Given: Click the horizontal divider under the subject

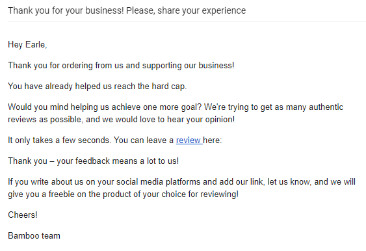Looking at the screenshot, I should point(187,21).
